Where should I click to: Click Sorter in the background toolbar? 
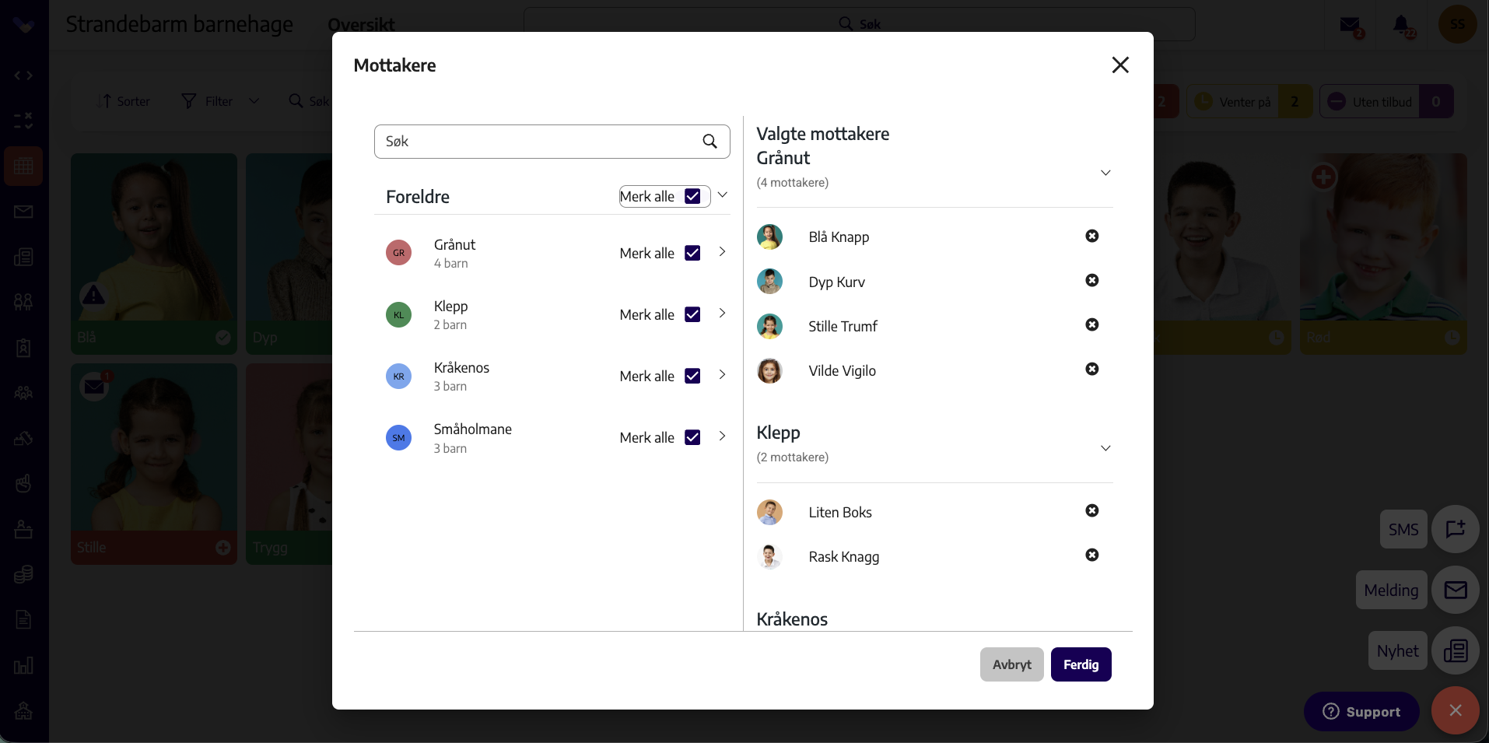[x=125, y=101]
